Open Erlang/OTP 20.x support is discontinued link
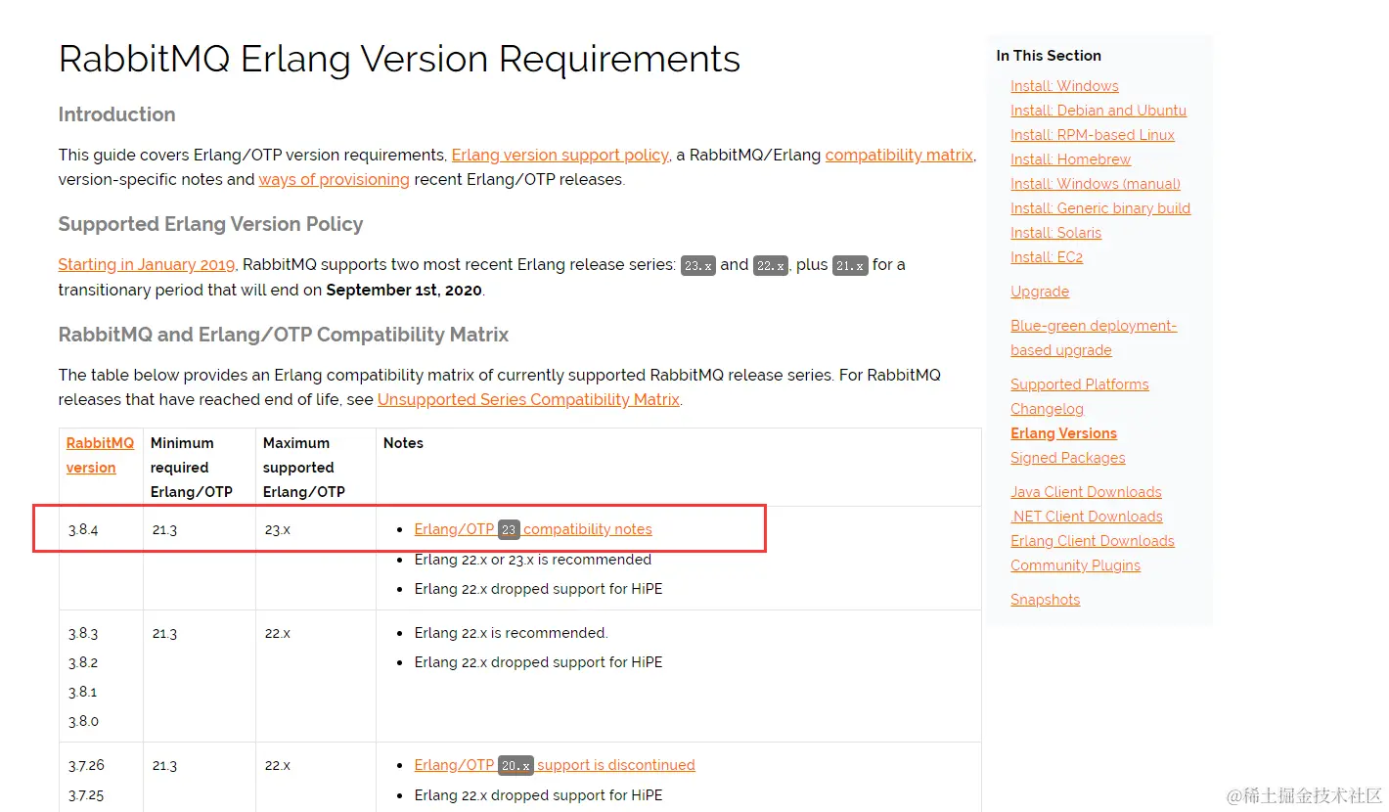Image resolution: width=1389 pixels, height=812 pixels. tap(555, 765)
